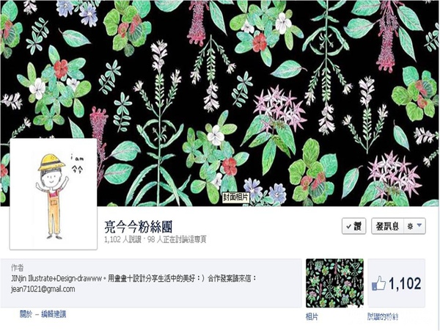This screenshot has width=440, height=331.
Task: Click the 1,102 人說讚 text under title
Action: tap(122, 240)
